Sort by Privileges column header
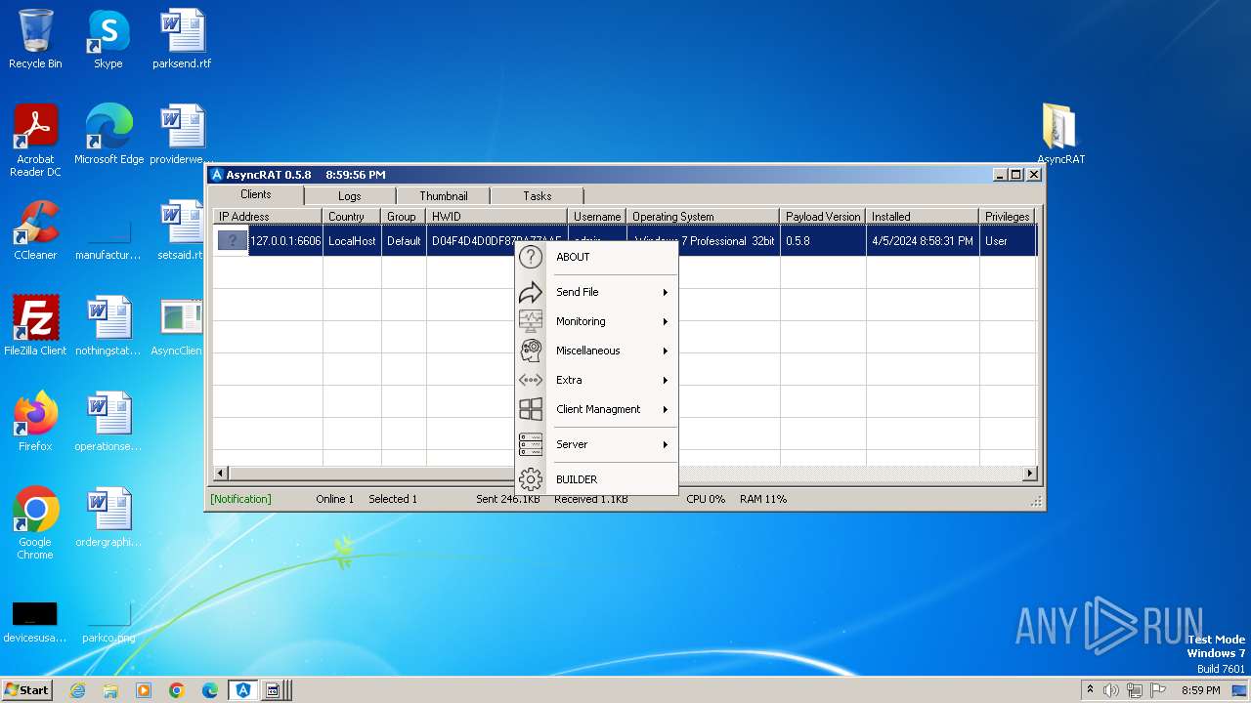Screen dimensions: 1251x703 pyautogui.click(x=1007, y=217)
